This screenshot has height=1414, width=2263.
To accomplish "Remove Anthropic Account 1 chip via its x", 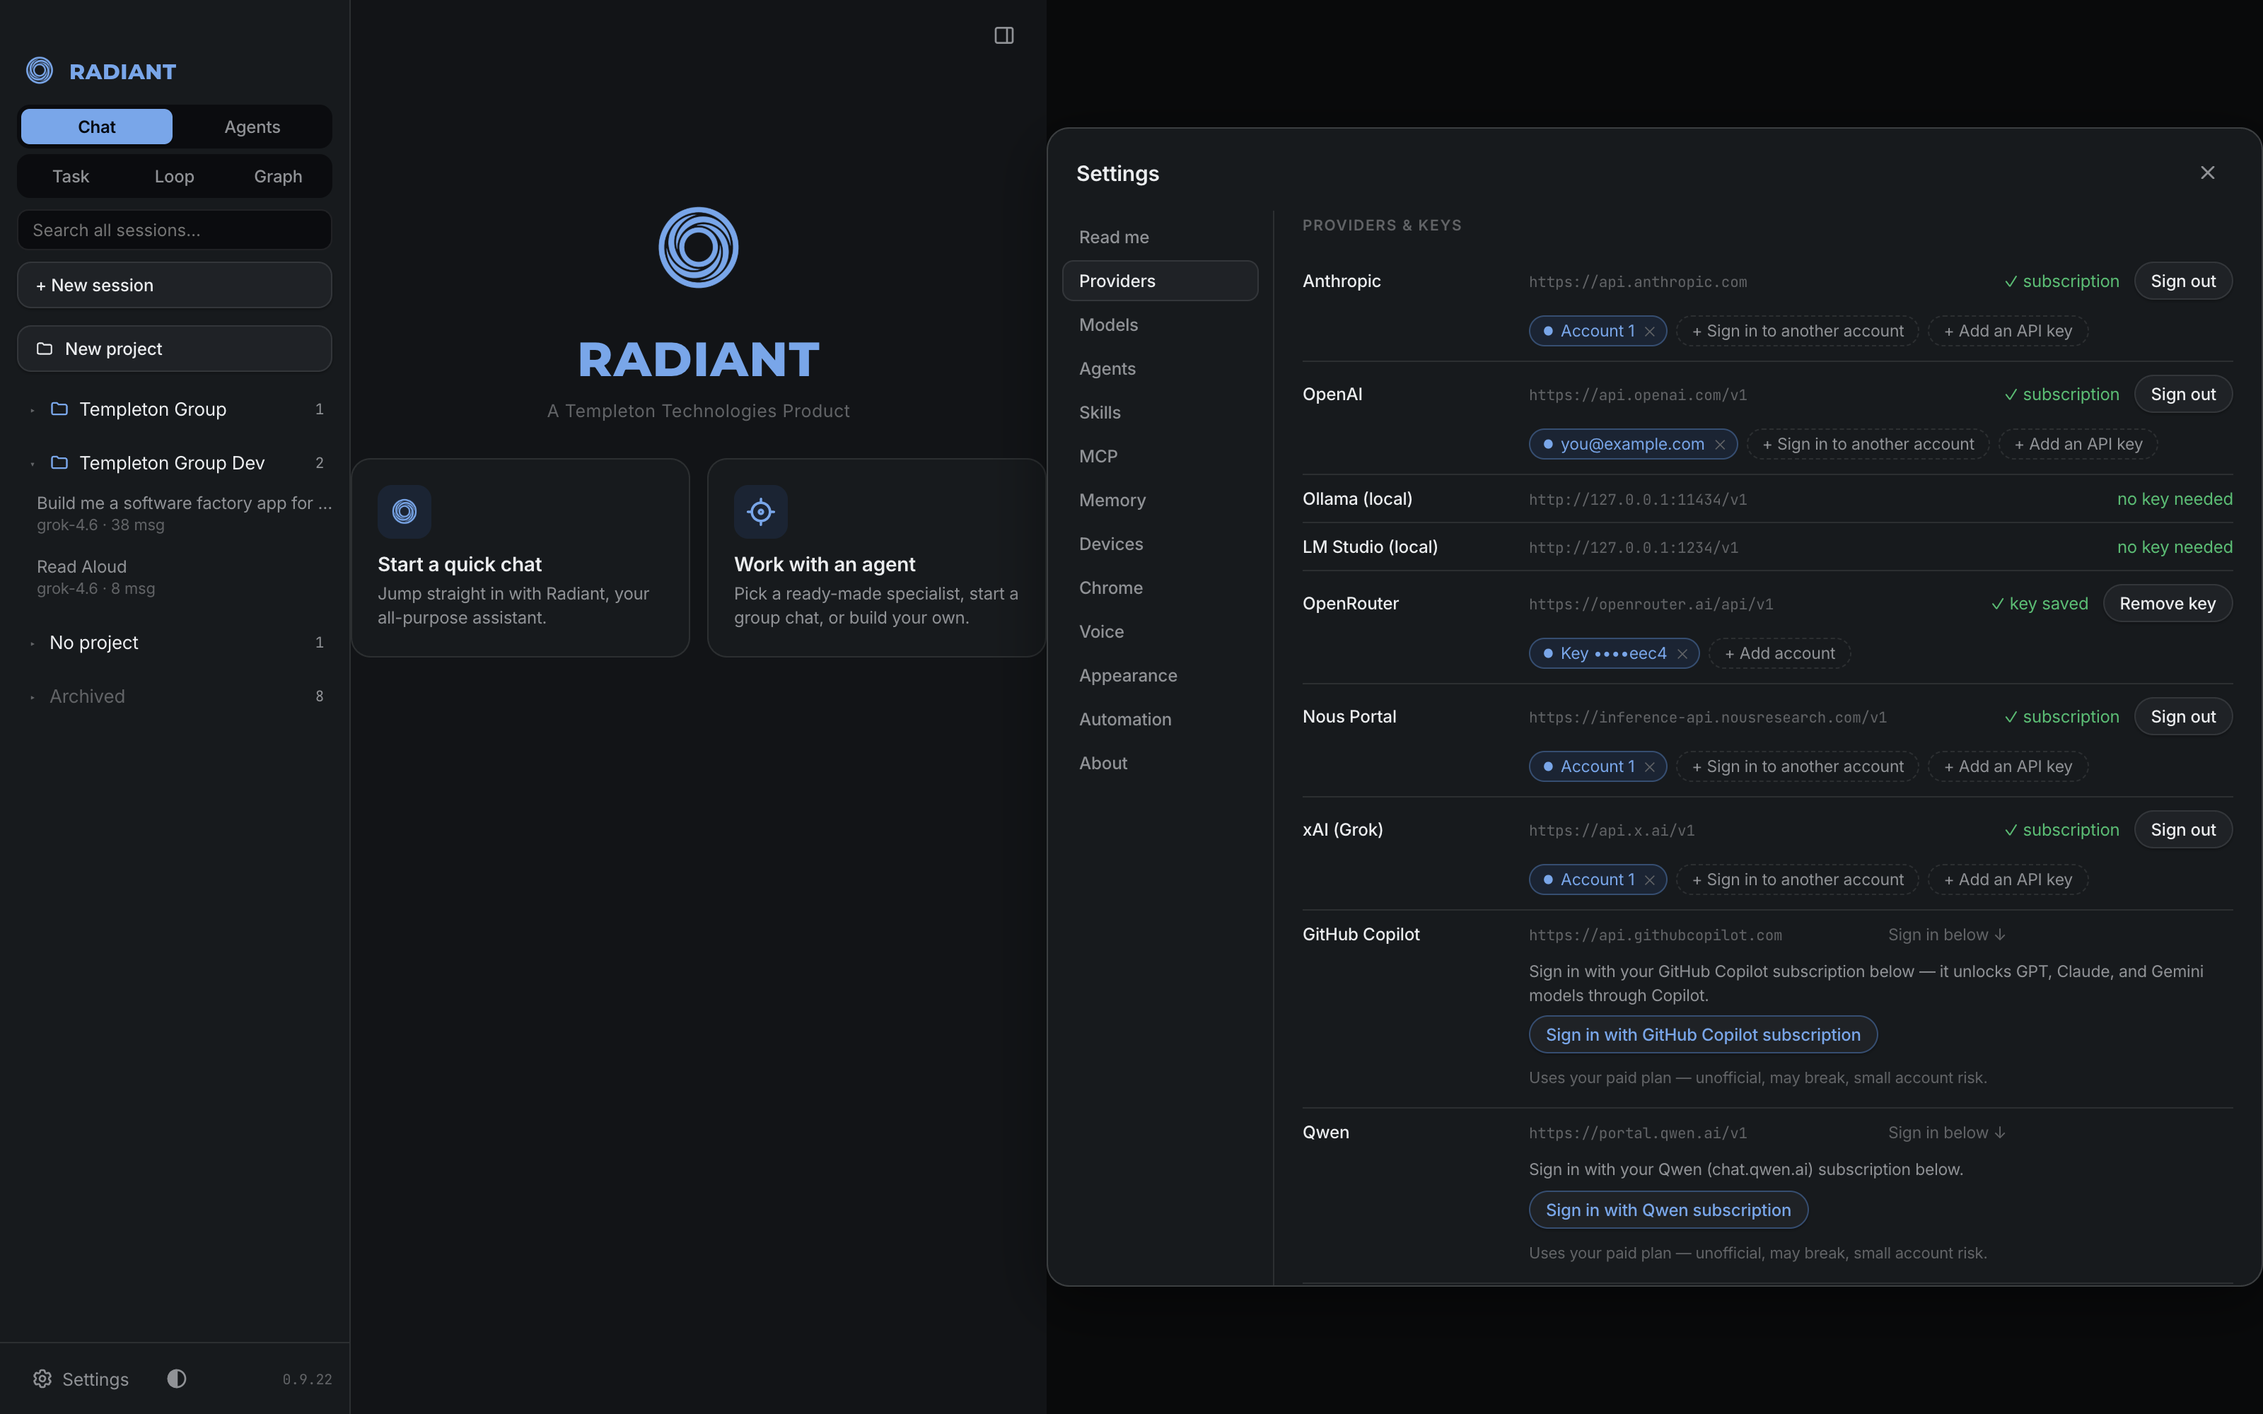I will pyautogui.click(x=1650, y=331).
